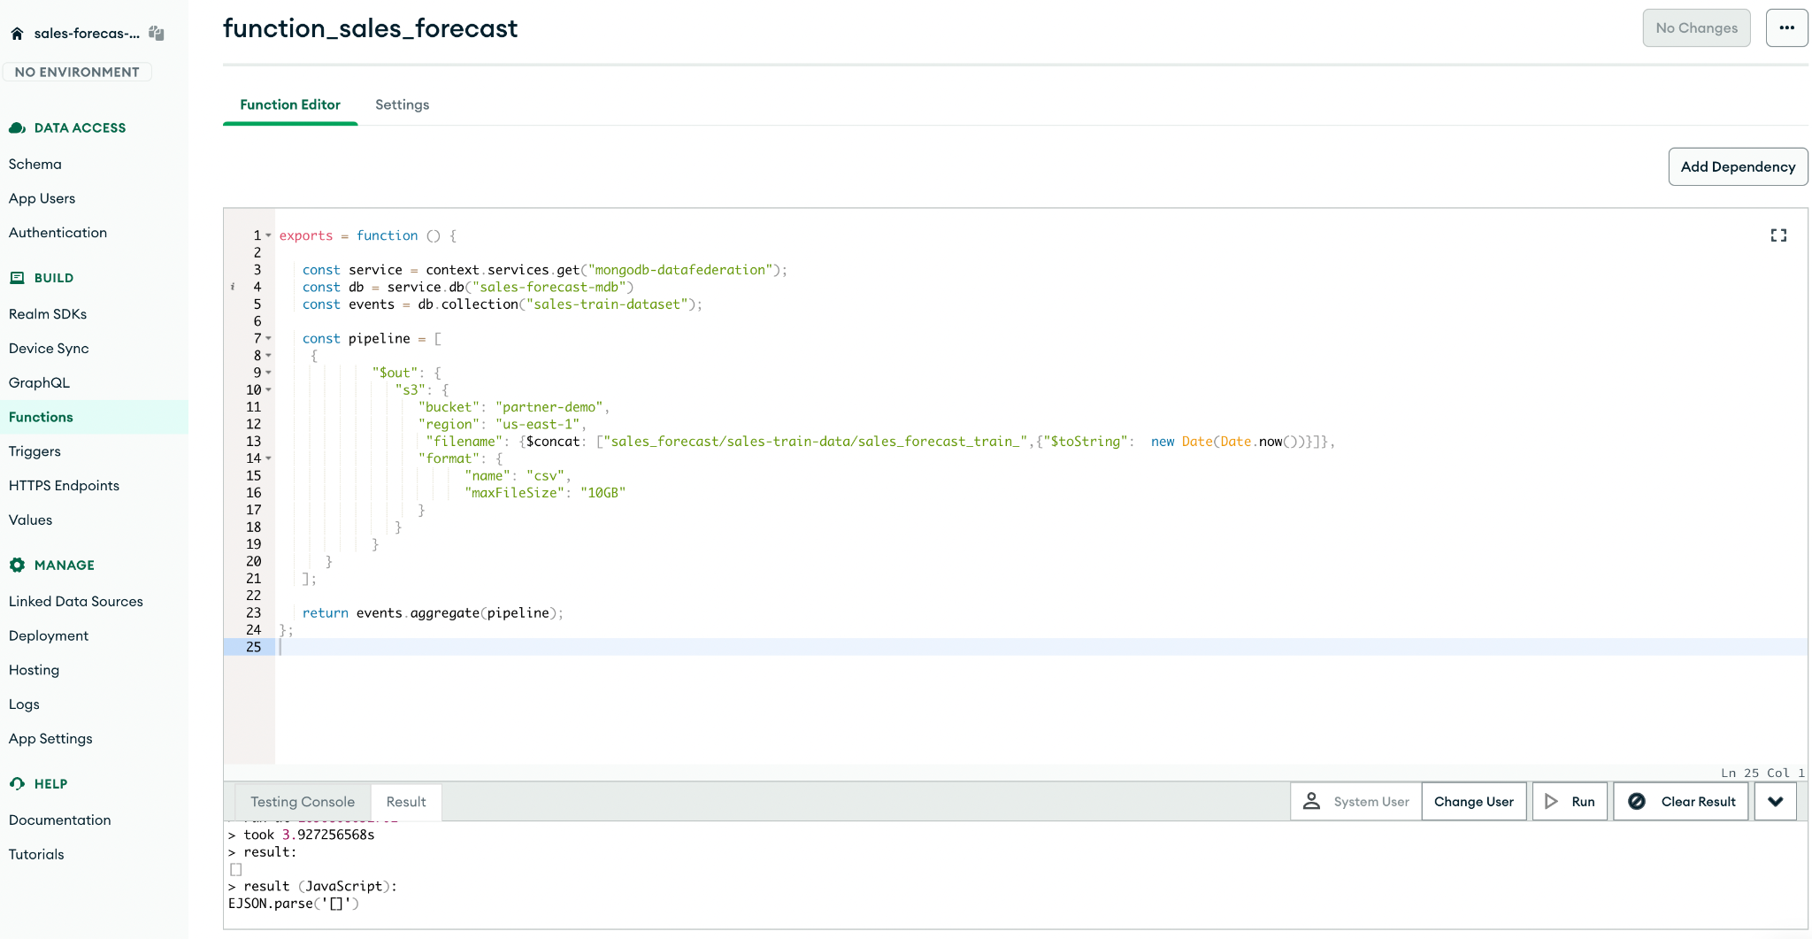Open Linked Data Sources page
Viewport: 1812px width, 939px height.
[x=76, y=602]
